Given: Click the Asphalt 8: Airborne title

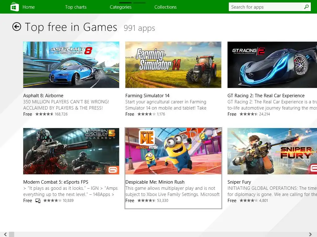Looking at the screenshot, I should [x=43, y=96].
